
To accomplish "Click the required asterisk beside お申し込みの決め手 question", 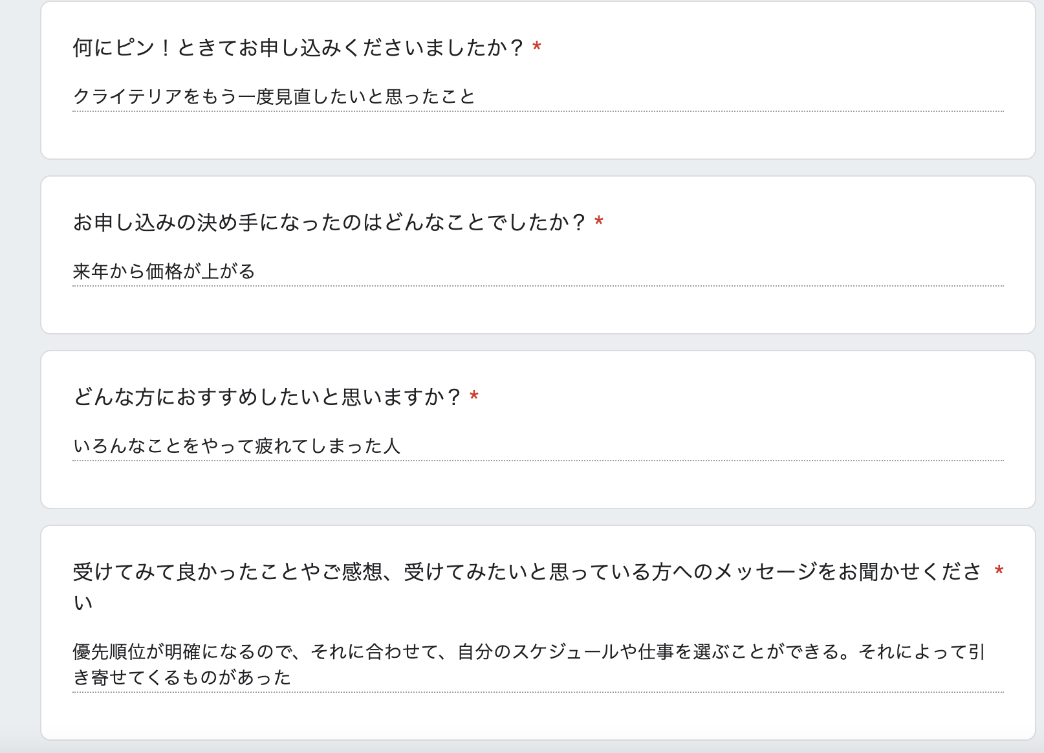I will coord(599,222).
